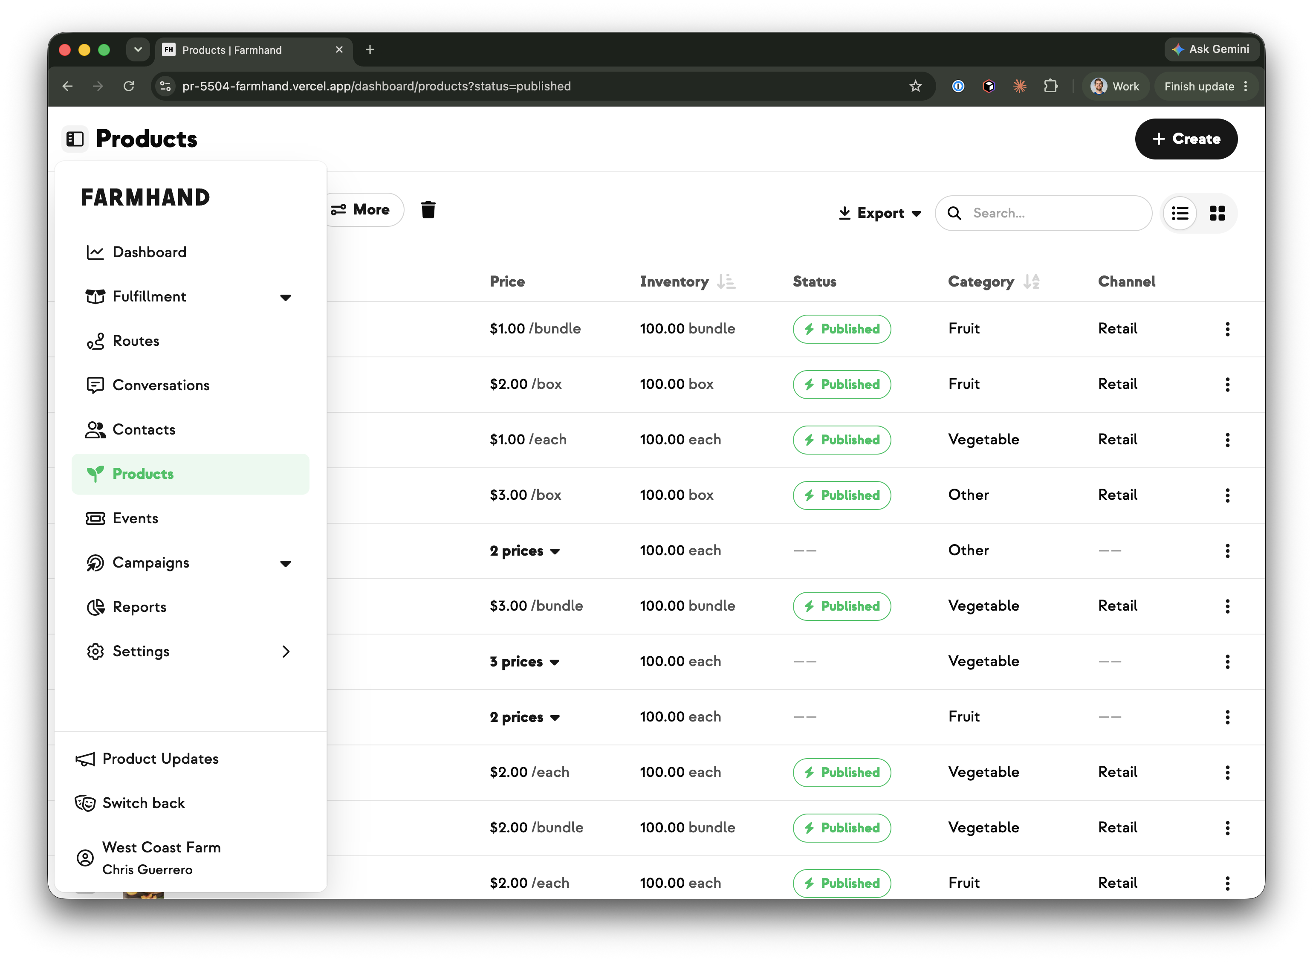The image size is (1313, 962).
Task: Click the browser address bar URL
Action: pos(376,86)
